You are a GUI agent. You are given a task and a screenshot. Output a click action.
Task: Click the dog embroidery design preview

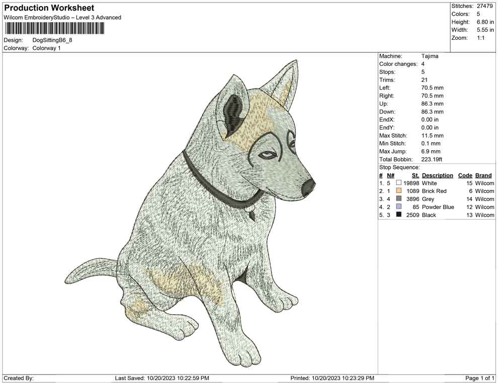point(190,213)
